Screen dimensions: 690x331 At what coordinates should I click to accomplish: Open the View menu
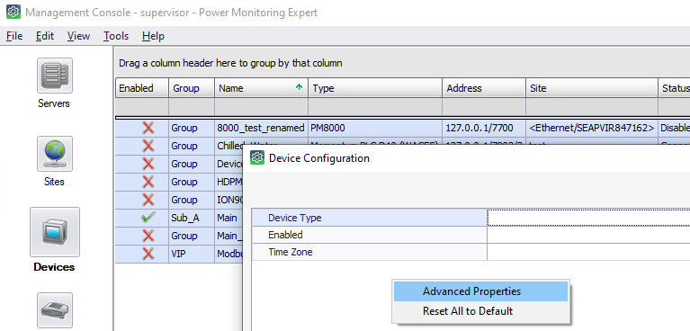pos(79,36)
